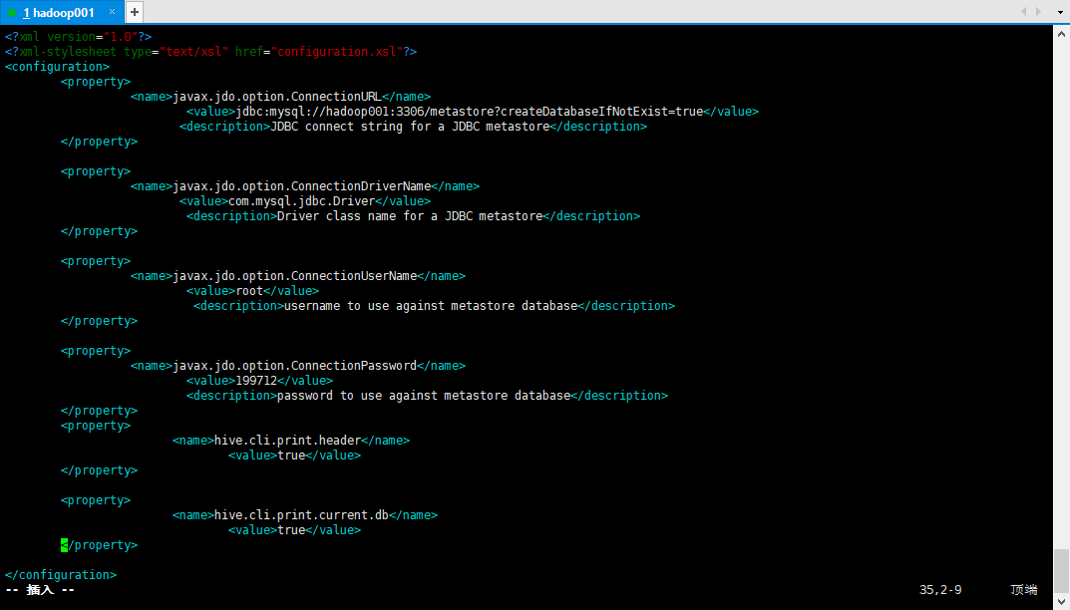Click the closing </configuration> tag
The height and width of the screenshot is (610, 1070).
point(61,575)
